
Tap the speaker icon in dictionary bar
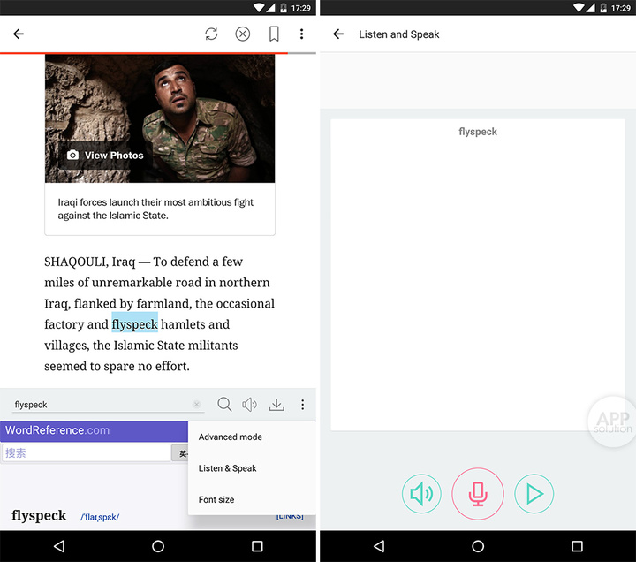click(249, 404)
